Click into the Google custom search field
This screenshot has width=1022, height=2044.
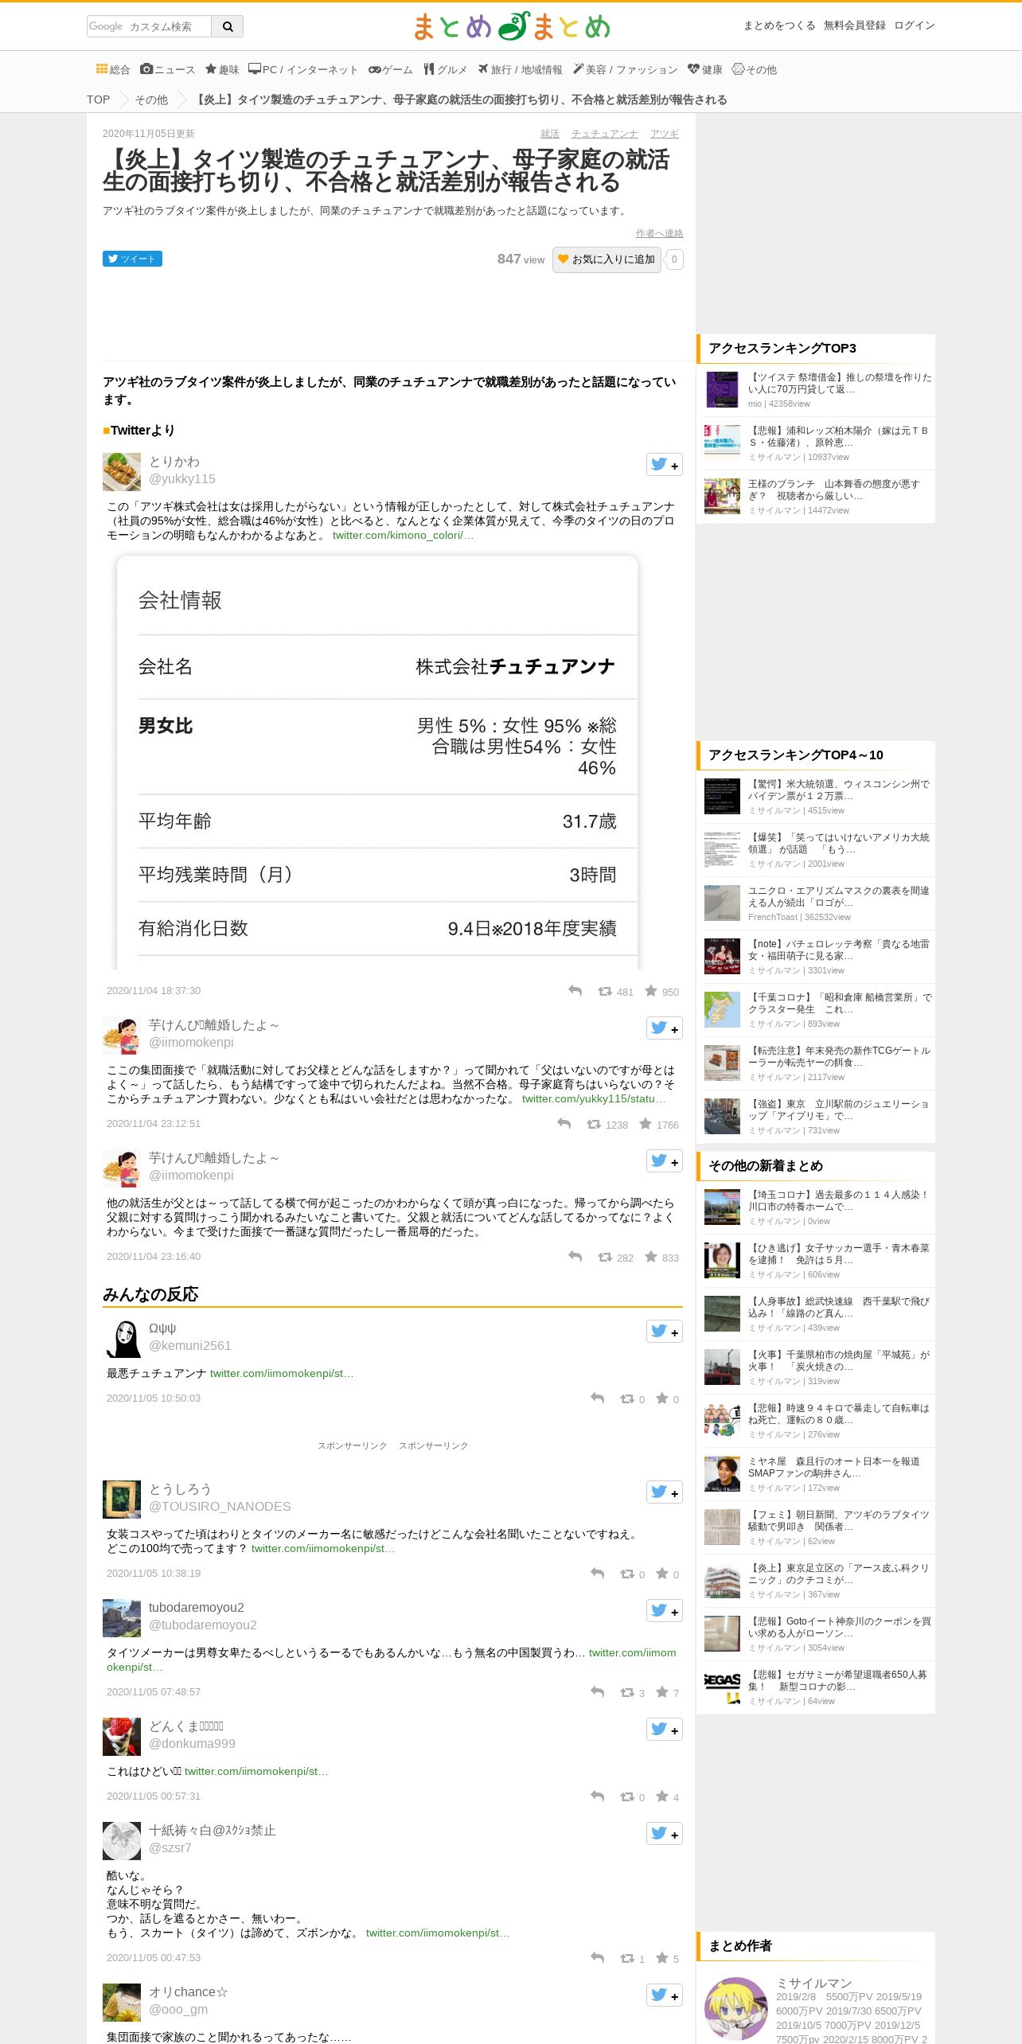(x=149, y=26)
